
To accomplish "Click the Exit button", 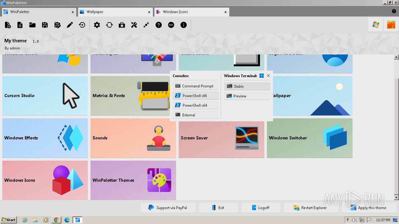I will point(219,208).
